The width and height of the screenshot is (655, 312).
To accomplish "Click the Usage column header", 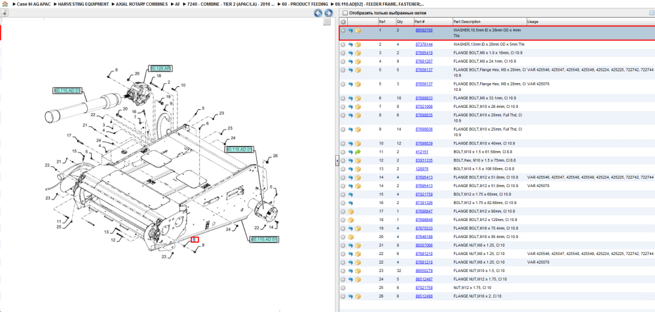I will tap(533, 22).
